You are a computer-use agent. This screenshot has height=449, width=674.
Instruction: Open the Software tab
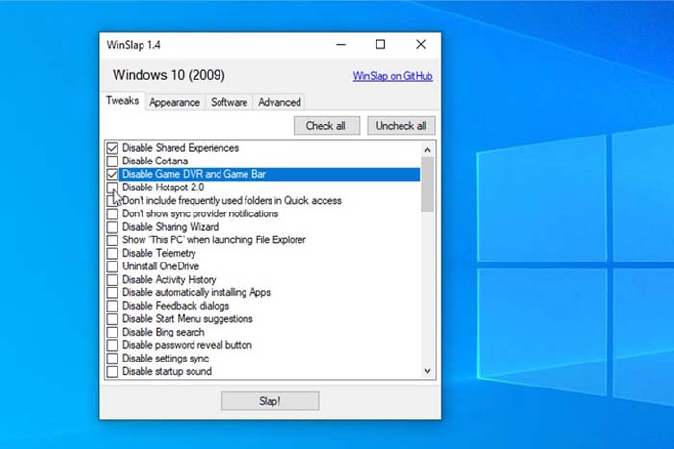tap(229, 102)
